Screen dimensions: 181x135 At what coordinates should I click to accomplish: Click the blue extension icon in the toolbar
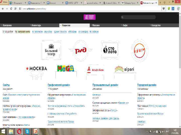click(173, 8)
